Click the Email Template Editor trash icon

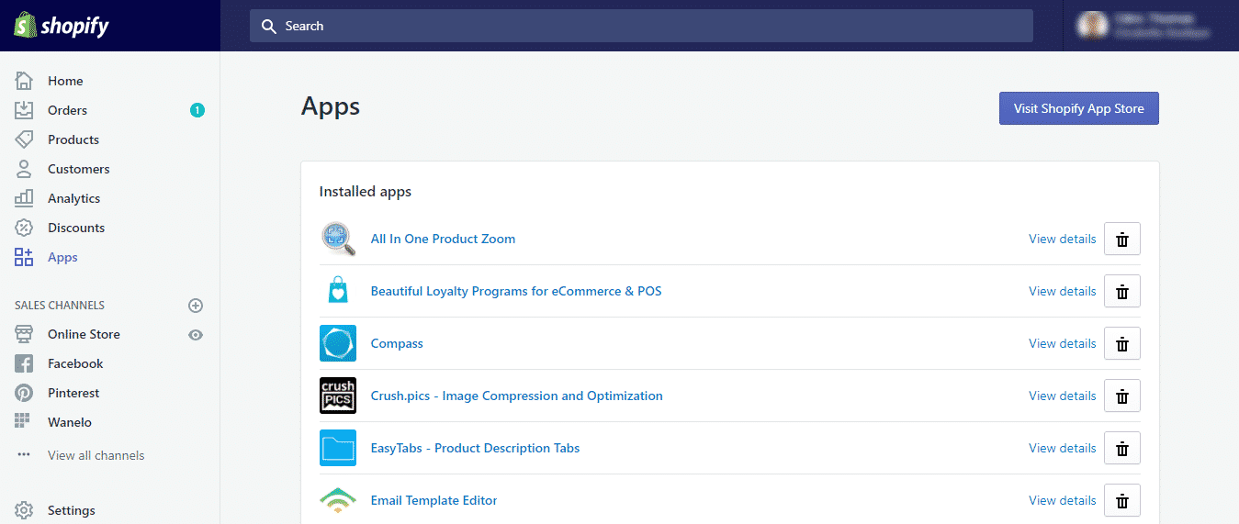1121,500
